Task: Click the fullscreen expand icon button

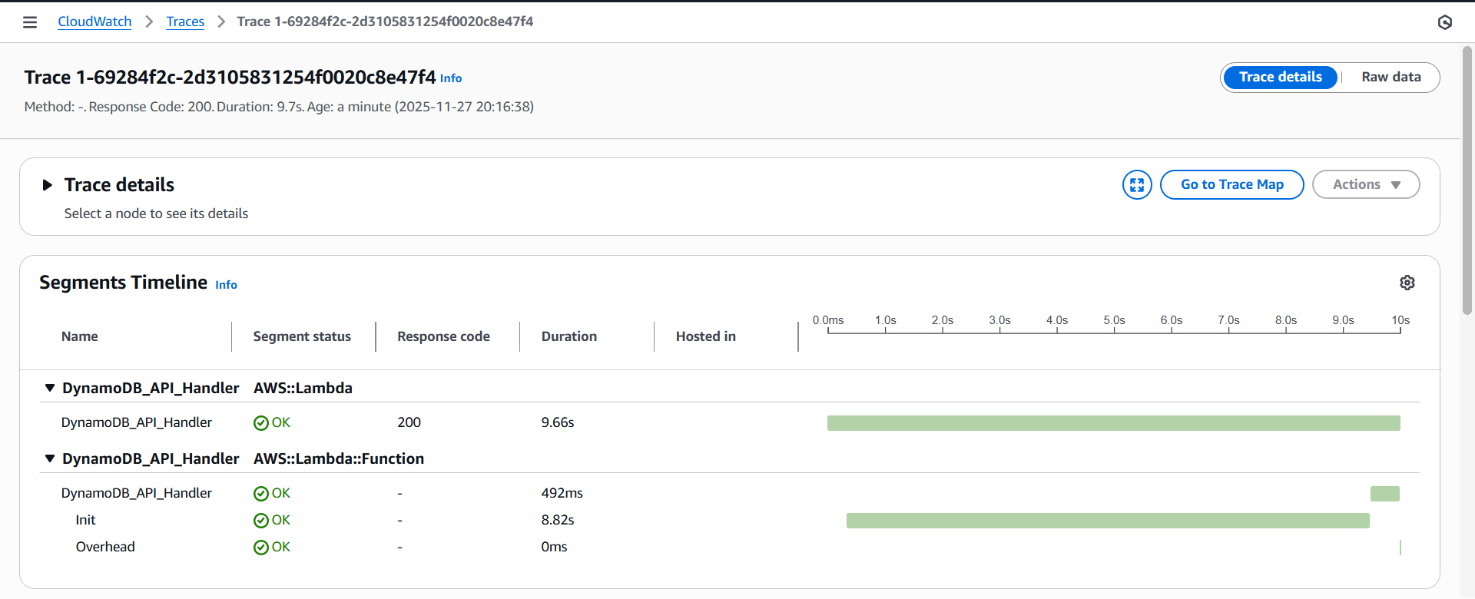Action: click(x=1136, y=185)
